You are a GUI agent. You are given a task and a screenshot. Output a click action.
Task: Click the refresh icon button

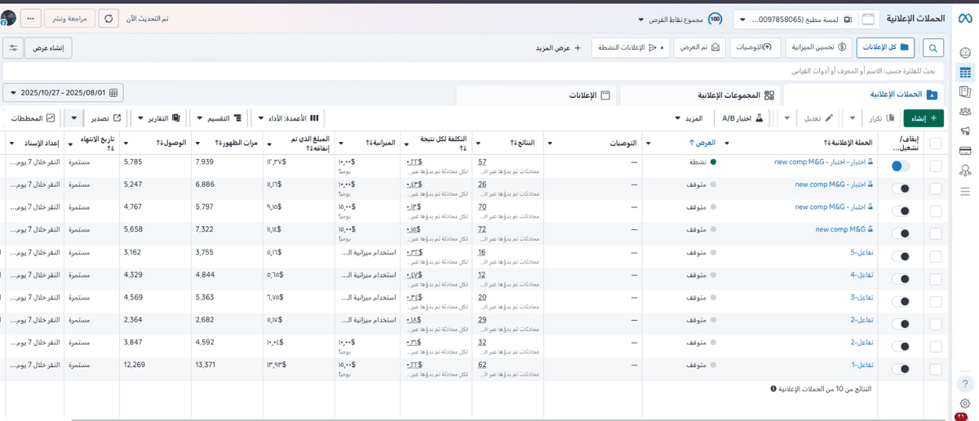point(110,19)
